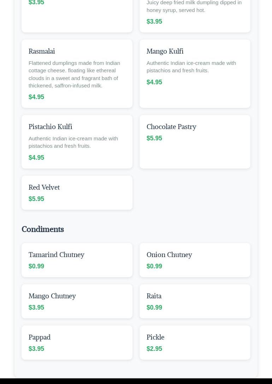The height and width of the screenshot is (384, 272).
Task: Choose the Pickle condiment card
Action: pyautogui.click(x=195, y=343)
